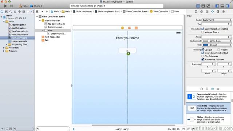This screenshot has width=233, height=131.
Task: Open the Connections inspector
Action: pos(223,11)
